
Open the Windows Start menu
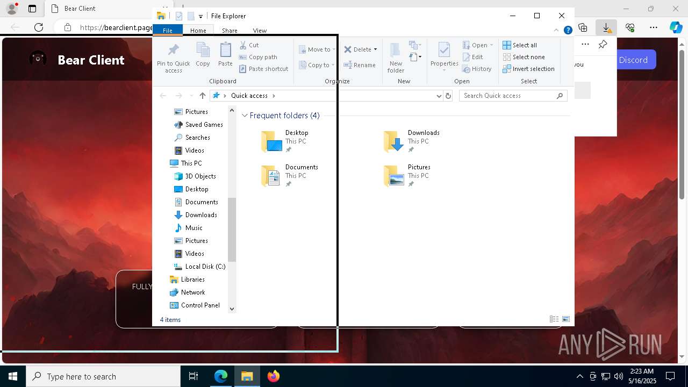pos(13,376)
